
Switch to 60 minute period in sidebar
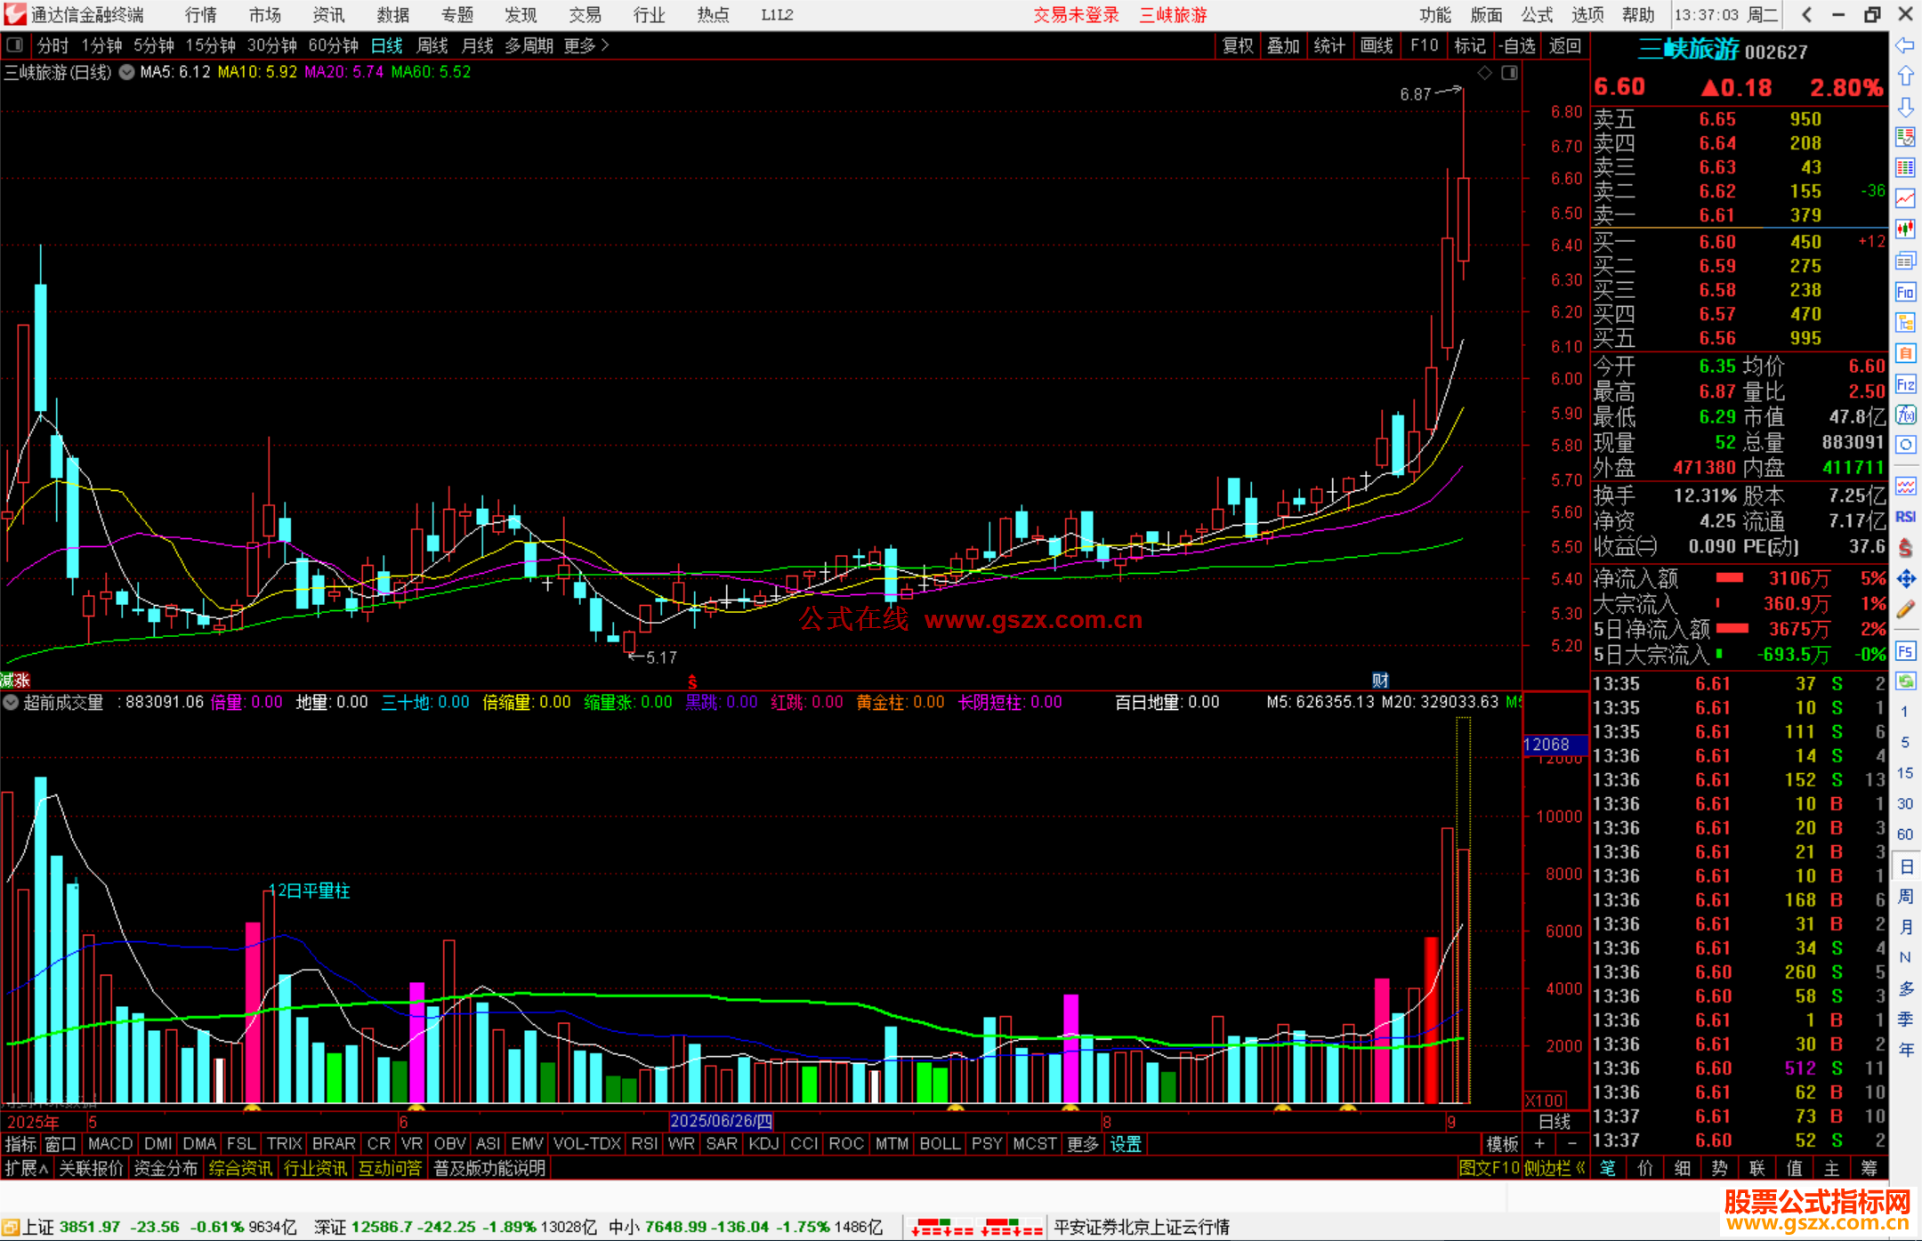click(1905, 834)
